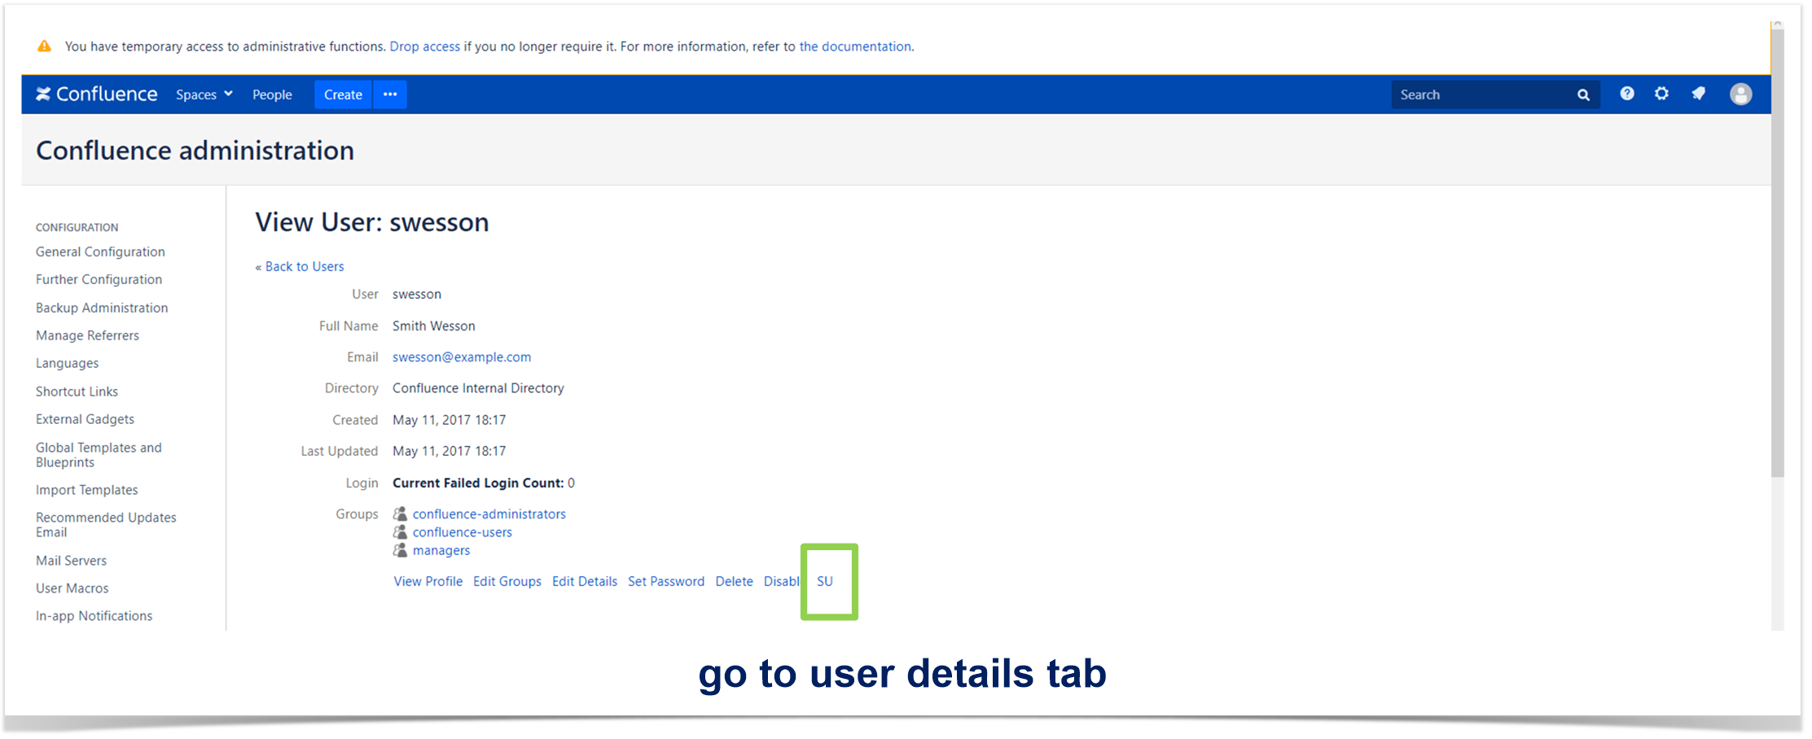Open User Macros in sidebar
1812x739 pixels.
(x=72, y=588)
